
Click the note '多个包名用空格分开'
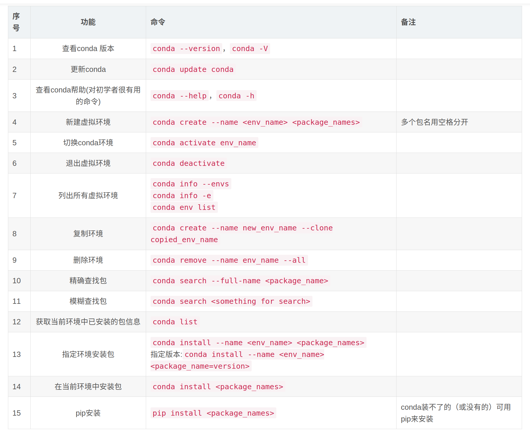(434, 122)
